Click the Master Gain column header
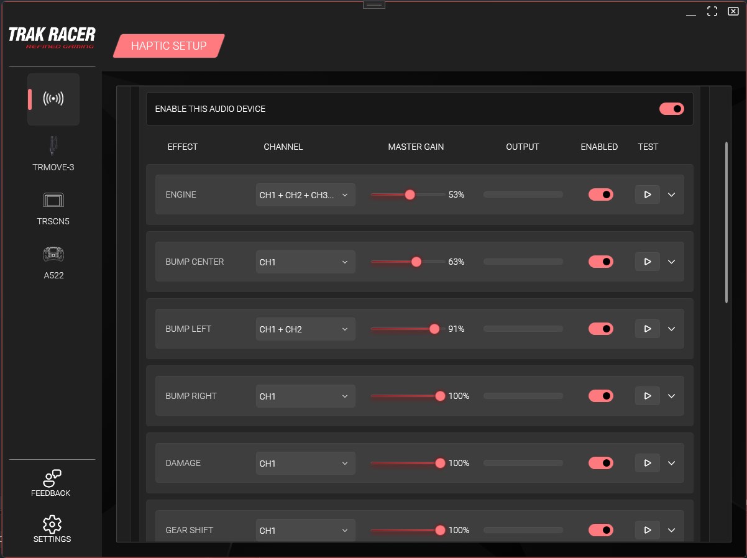The height and width of the screenshot is (558, 747). [416, 147]
